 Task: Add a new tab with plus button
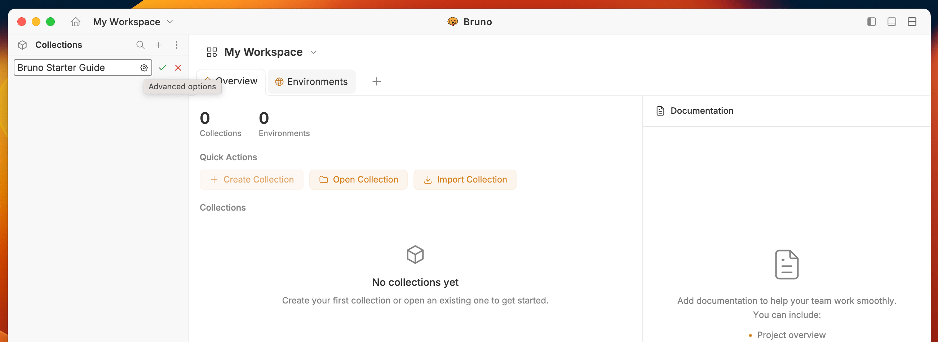376,81
